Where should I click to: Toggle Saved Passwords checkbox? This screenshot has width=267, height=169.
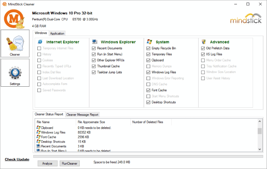[39, 90]
